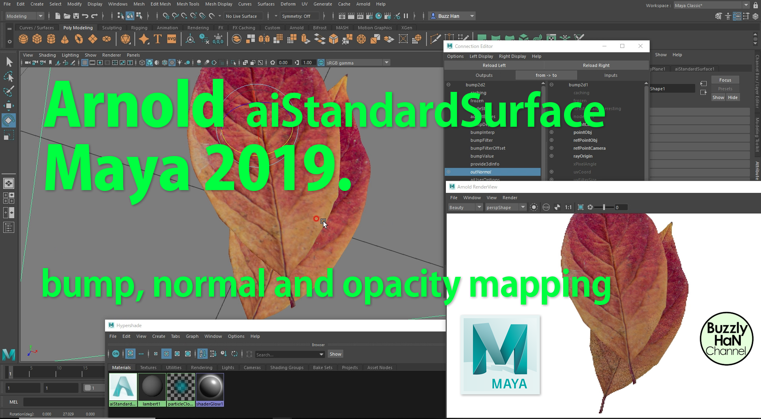The width and height of the screenshot is (761, 419).
Task: Open the Arnold menu in menu bar
Action: pos(363,4)
